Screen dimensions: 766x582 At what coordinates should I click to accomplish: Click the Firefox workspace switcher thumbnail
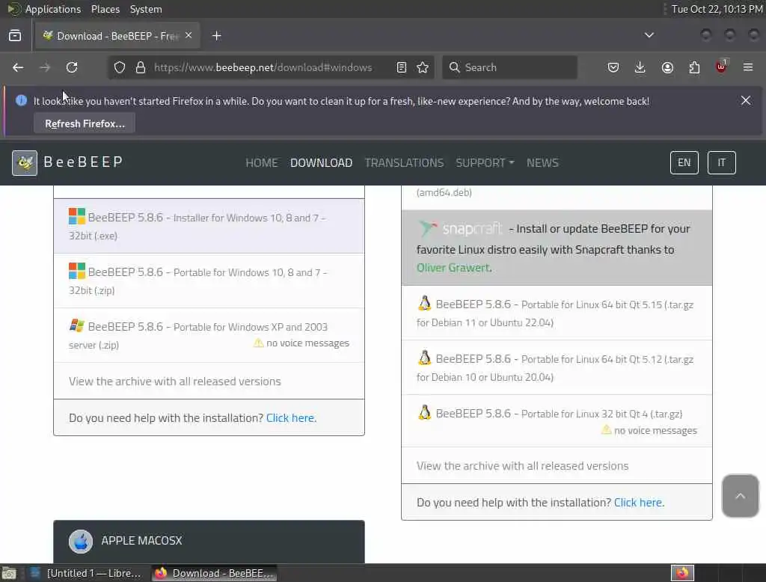(x=682, y=573)
